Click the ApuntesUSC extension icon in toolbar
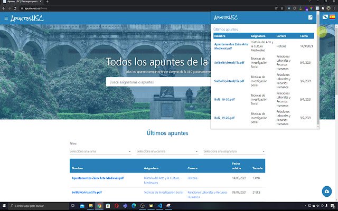The height and width of the screenshot is (211, 338). pos(317,8)
